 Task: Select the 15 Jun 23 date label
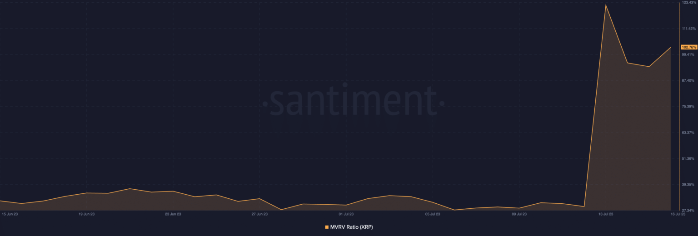pyautogui.click(x=10, y=213)
